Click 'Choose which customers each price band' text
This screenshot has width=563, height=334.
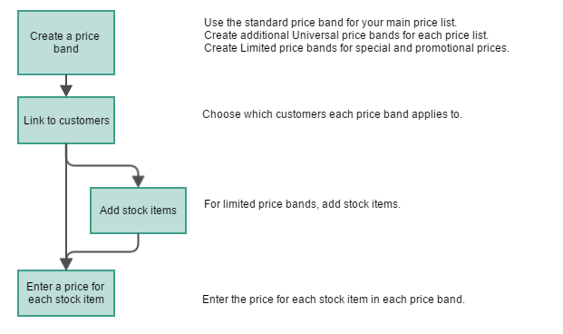tap(332, 114)
